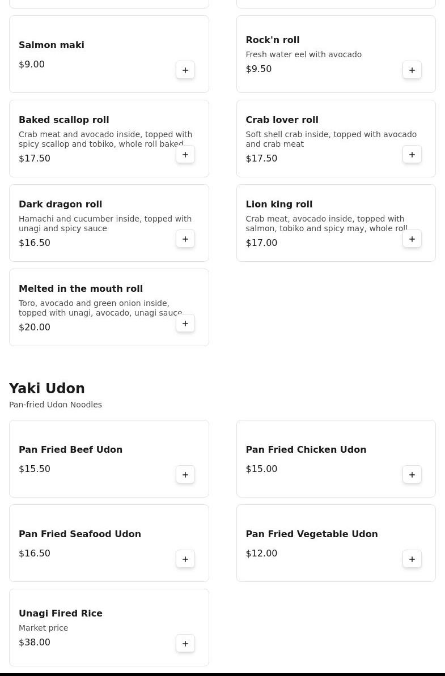Click the Yaki Udon section heading
Viewport: 445px width, 676px height.
(x=47, y=389)
